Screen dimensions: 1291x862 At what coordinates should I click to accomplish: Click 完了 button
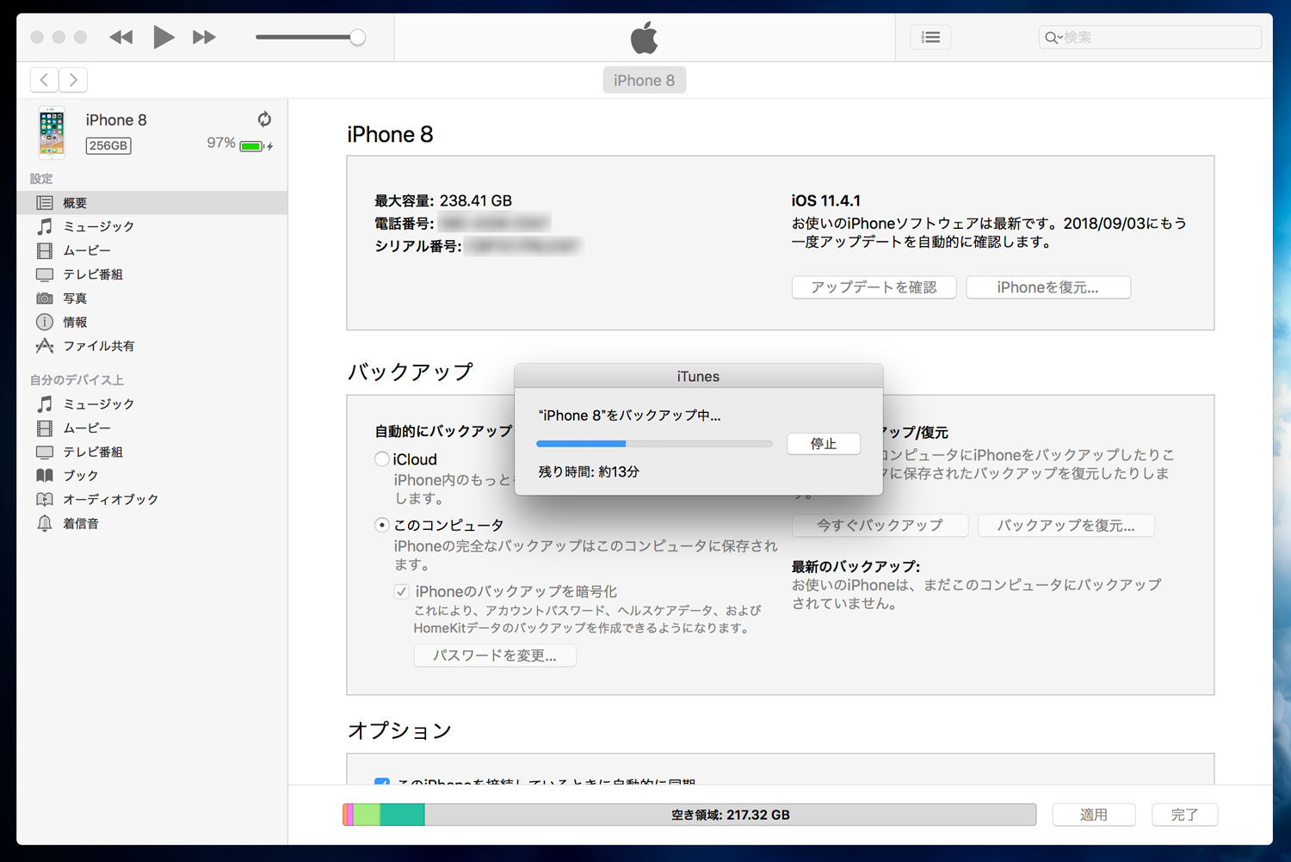(1184, 815)
